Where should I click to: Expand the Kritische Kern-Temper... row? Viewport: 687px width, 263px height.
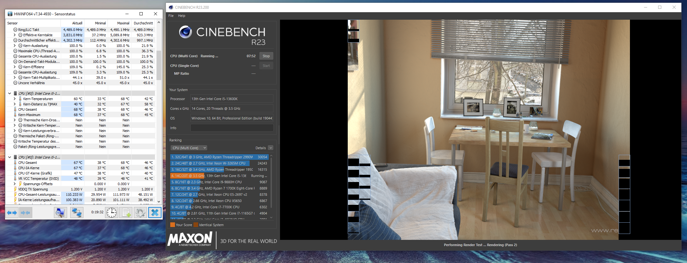point(15,125)
